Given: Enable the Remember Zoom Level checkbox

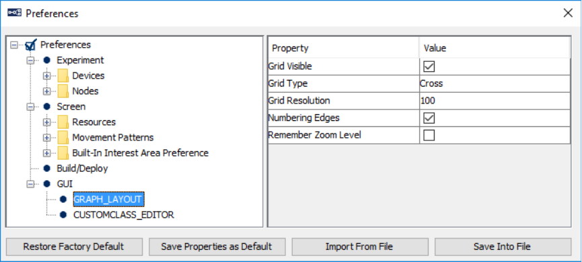Looking at the screenshot, I should [429, 135].
